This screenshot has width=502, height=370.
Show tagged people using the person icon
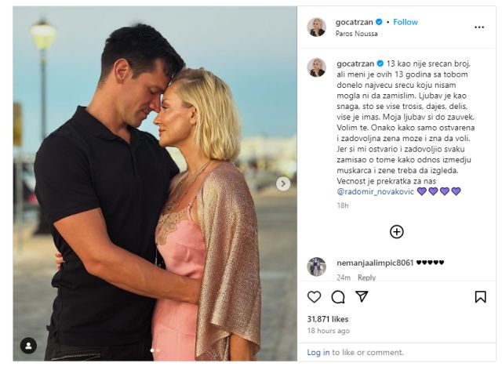pos(28,346)
